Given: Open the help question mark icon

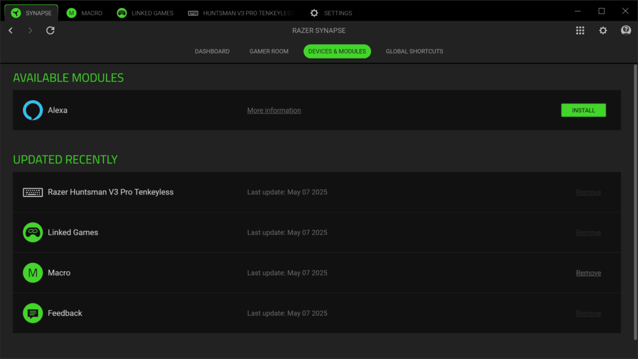Looking at the screenshot, I should pyautogui.click(x=626, y=30).
